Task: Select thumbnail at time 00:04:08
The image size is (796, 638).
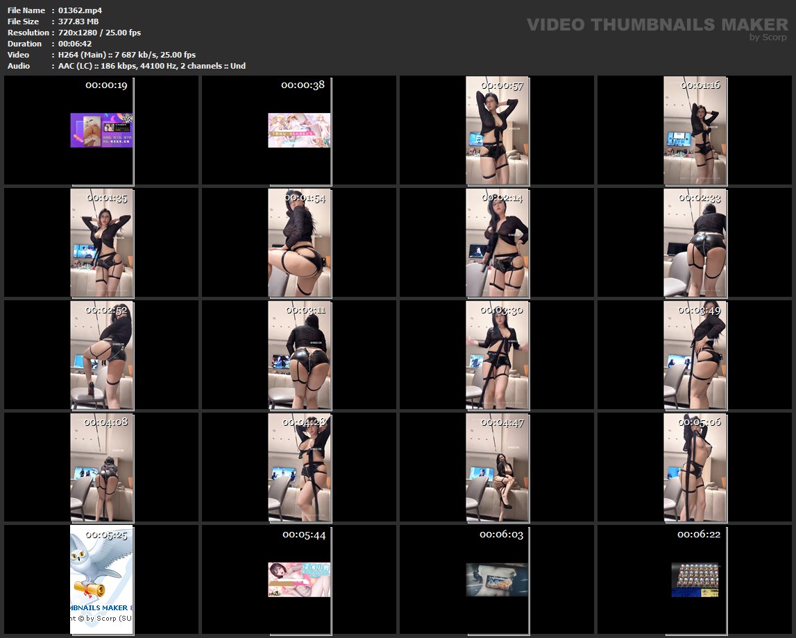Action: [101, 467]
